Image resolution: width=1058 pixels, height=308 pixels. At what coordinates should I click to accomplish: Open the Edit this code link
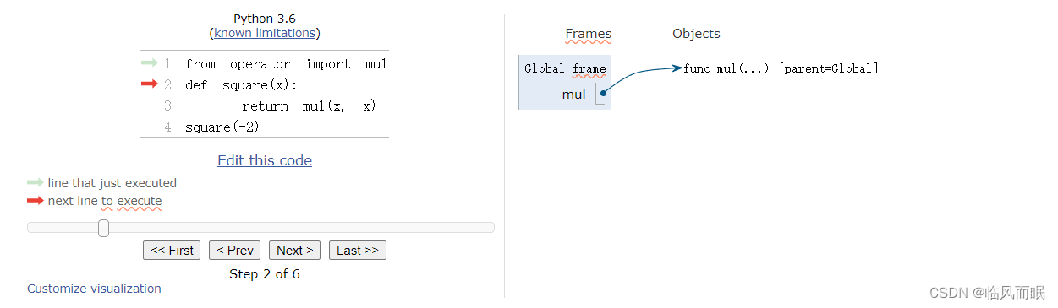coord(265,160)
